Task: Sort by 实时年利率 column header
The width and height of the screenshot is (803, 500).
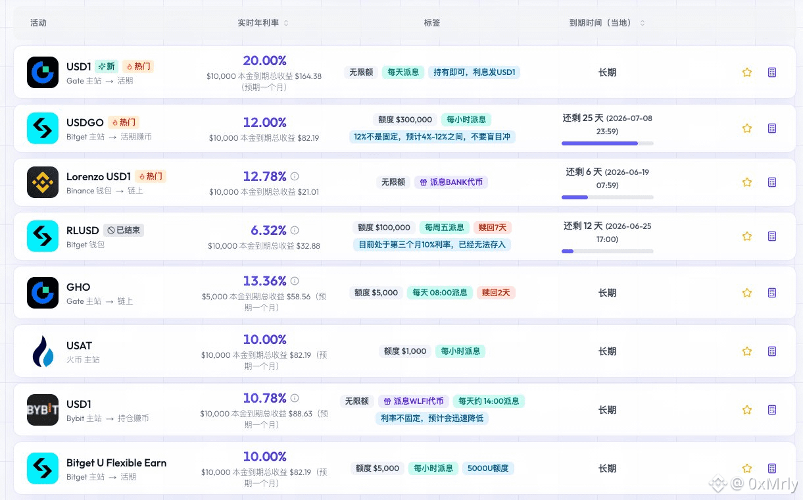Action: [x=263, y=23]
